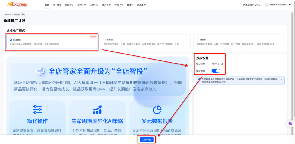The height and width of the screenshot is (144, 295).
Task: Click the floating assistant icon at right edge
Action: [290, 124]
